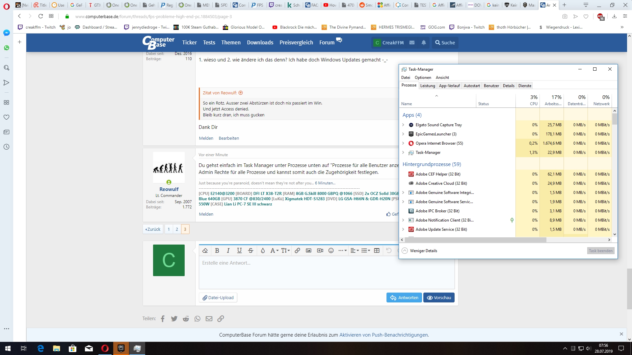Click Vorschau preview button
This screenshot has height=355, width=632.
coord(439,297)
